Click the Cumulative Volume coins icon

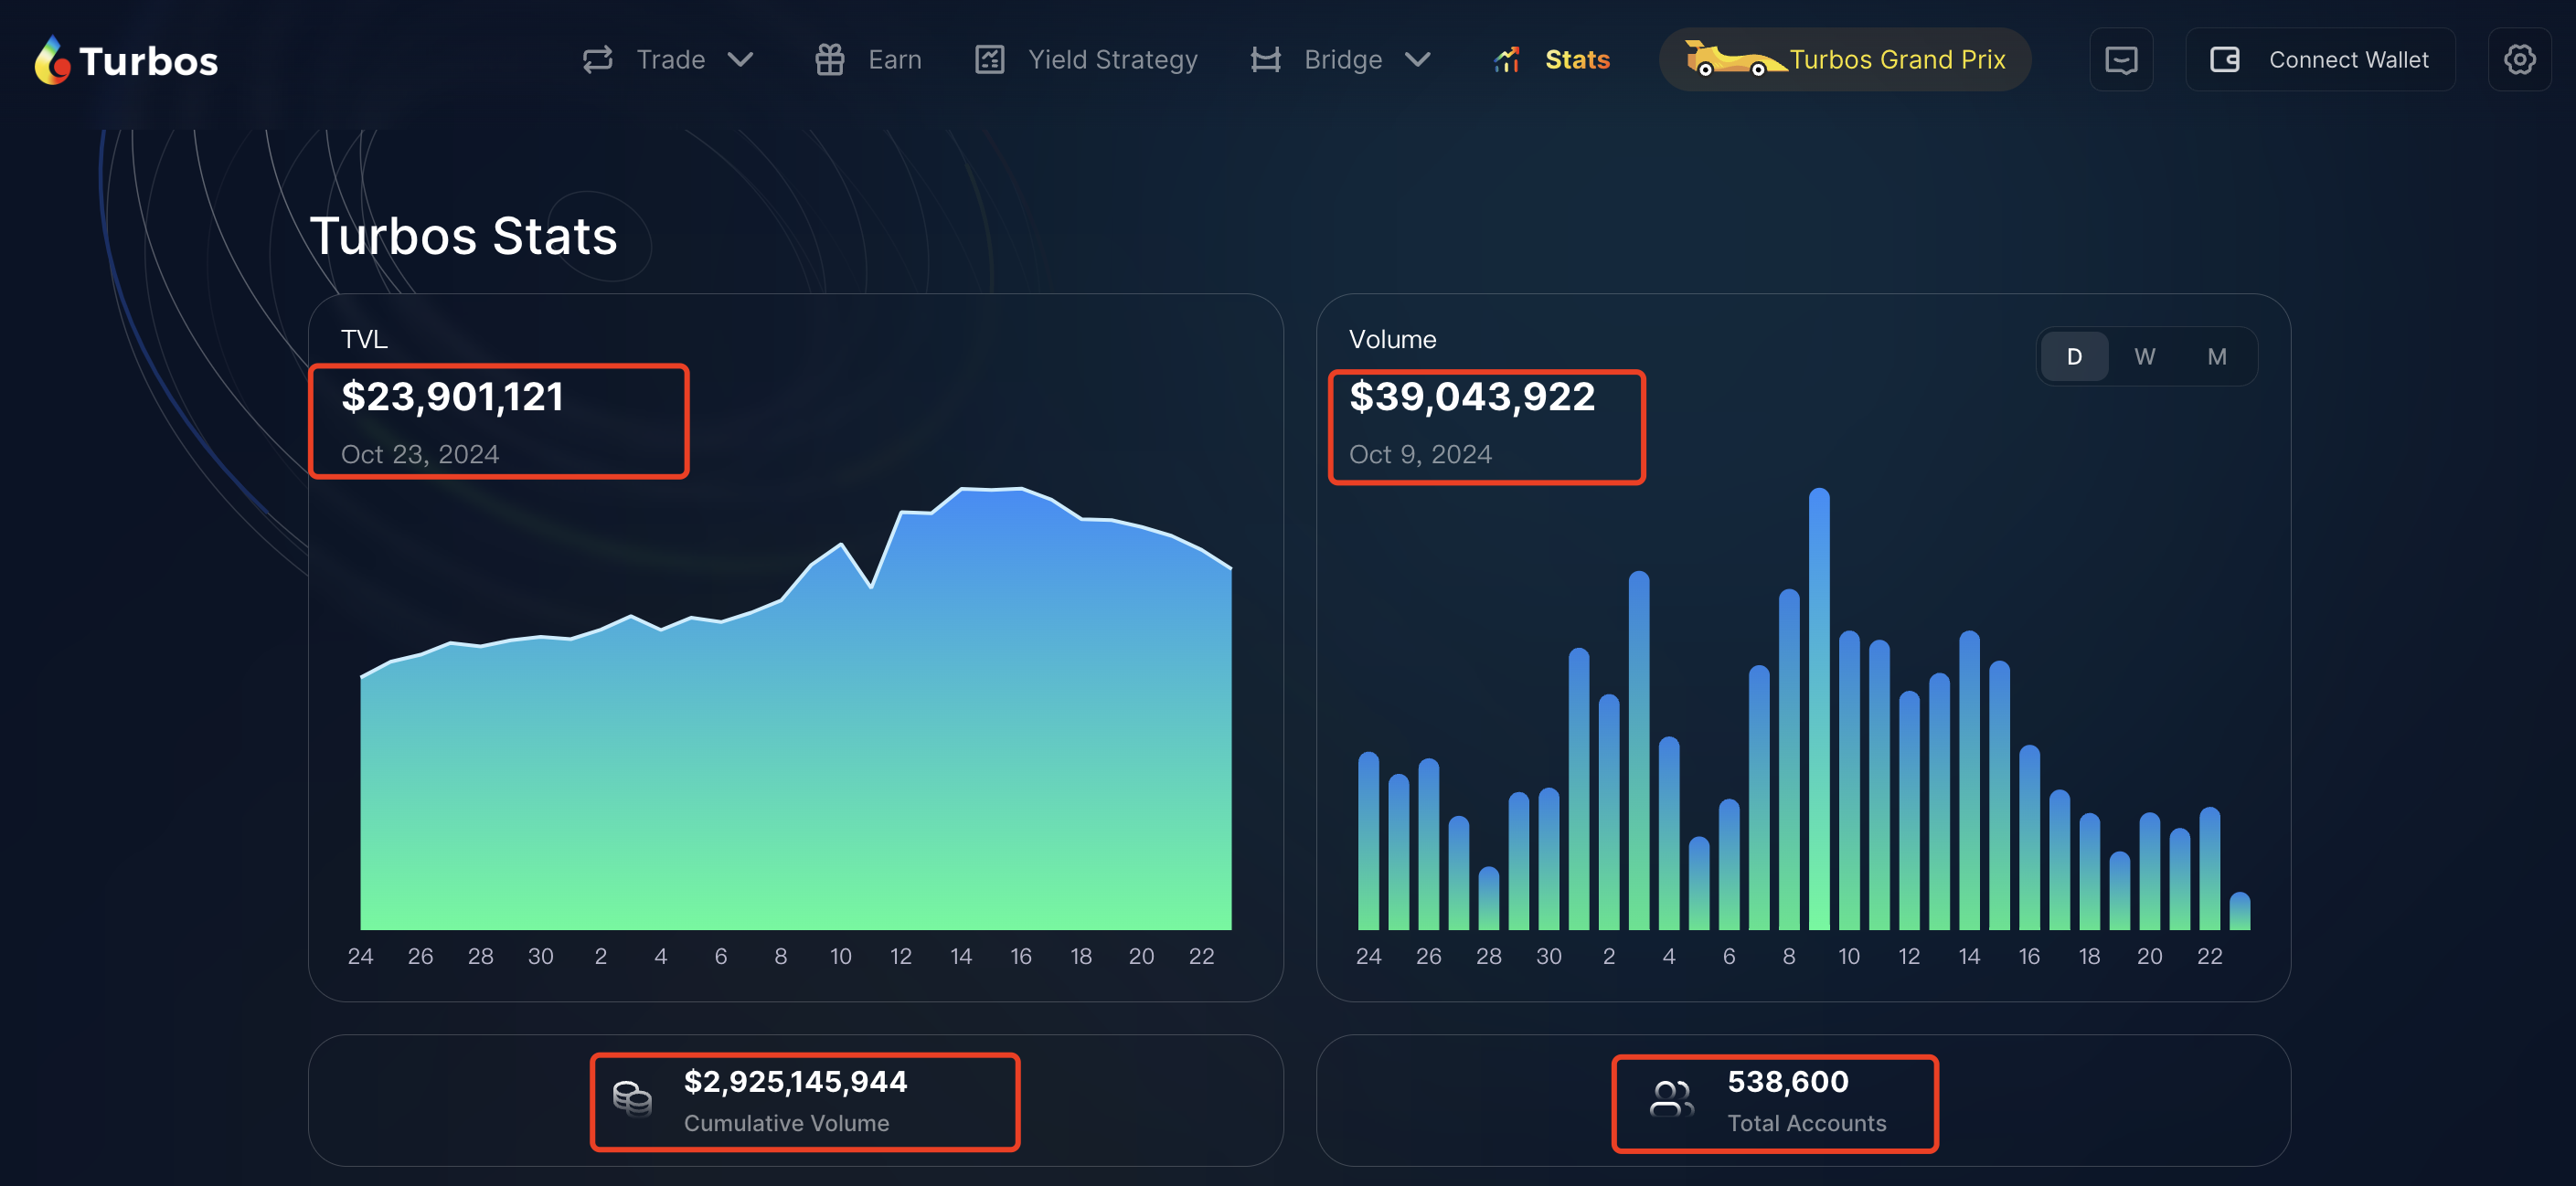[632, 1100]
